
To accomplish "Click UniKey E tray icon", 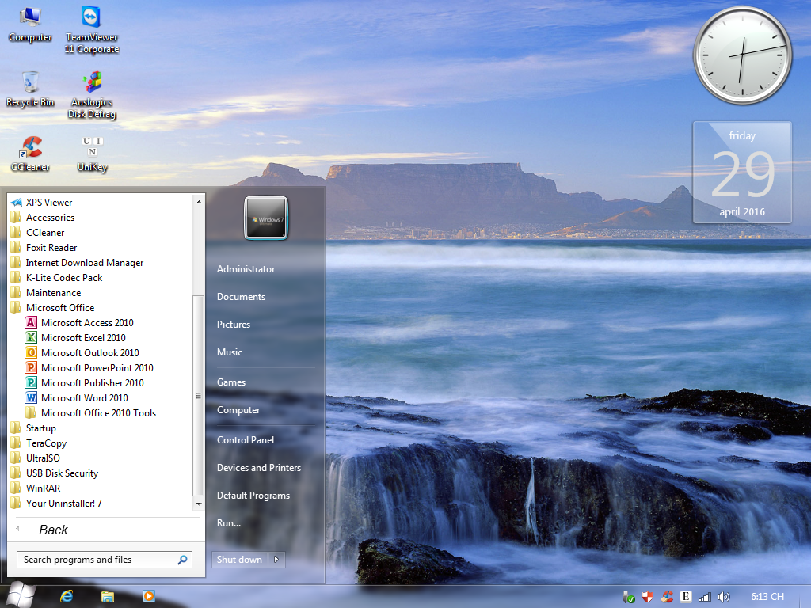I will [x=686, y=597].
